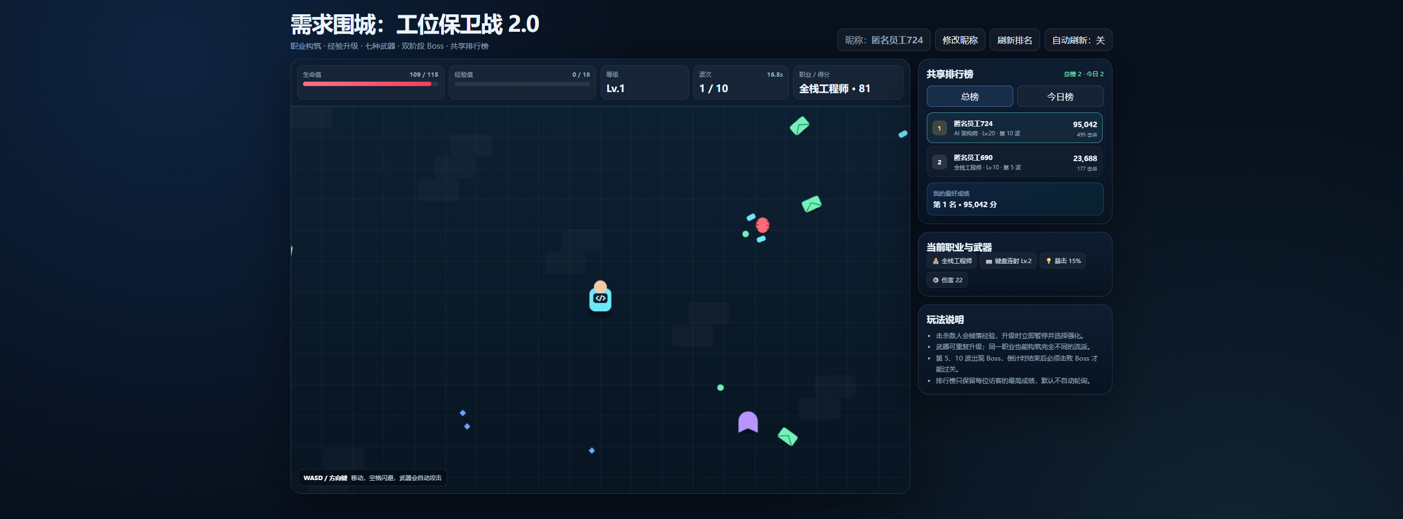Click the red virus bug enemy
Image resolution: width=1403 pixels, height=519 pixels.
[762, 225]
